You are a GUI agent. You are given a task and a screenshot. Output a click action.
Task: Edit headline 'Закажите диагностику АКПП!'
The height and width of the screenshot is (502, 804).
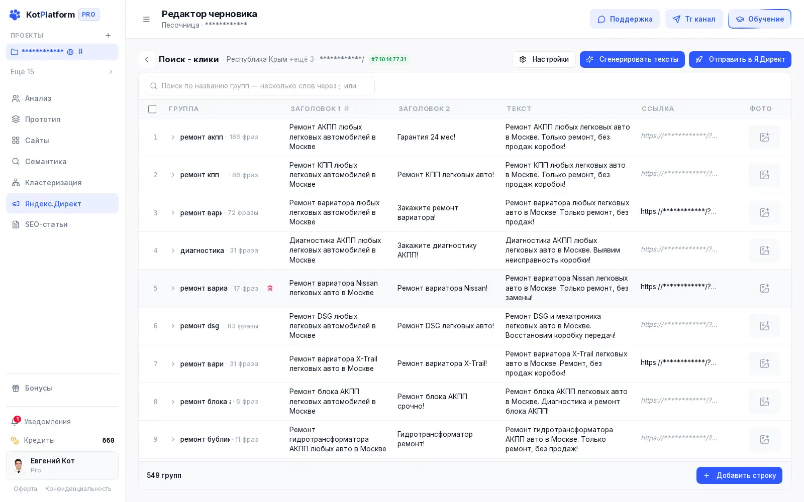[x=437, y=250]
